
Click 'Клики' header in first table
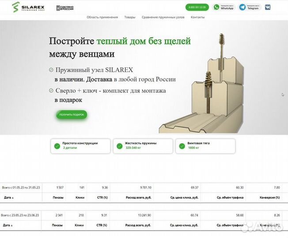click(x=80, y=197)
